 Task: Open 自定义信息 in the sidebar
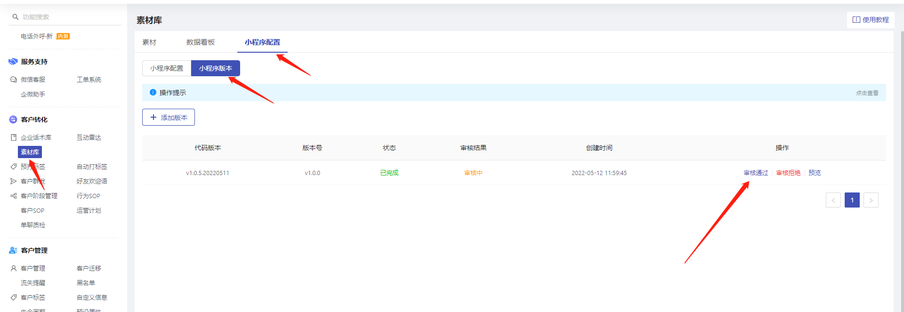(x=92, y=297)
